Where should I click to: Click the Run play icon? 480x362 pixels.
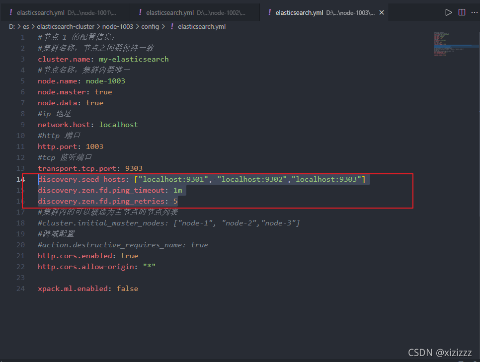pyautogui.click(x=449, y=12)
